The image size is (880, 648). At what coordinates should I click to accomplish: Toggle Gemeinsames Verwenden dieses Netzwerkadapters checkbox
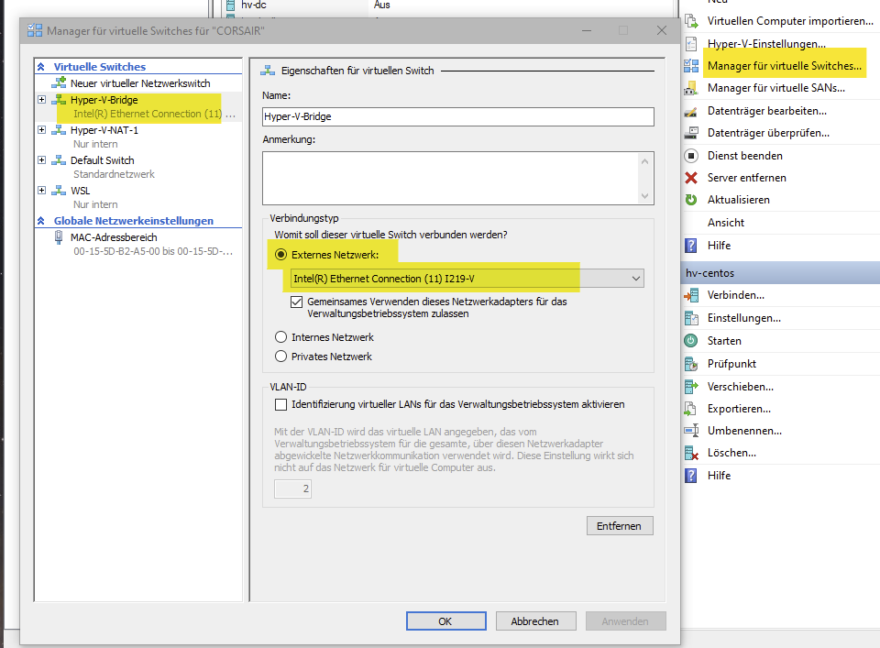coord(296,302)
